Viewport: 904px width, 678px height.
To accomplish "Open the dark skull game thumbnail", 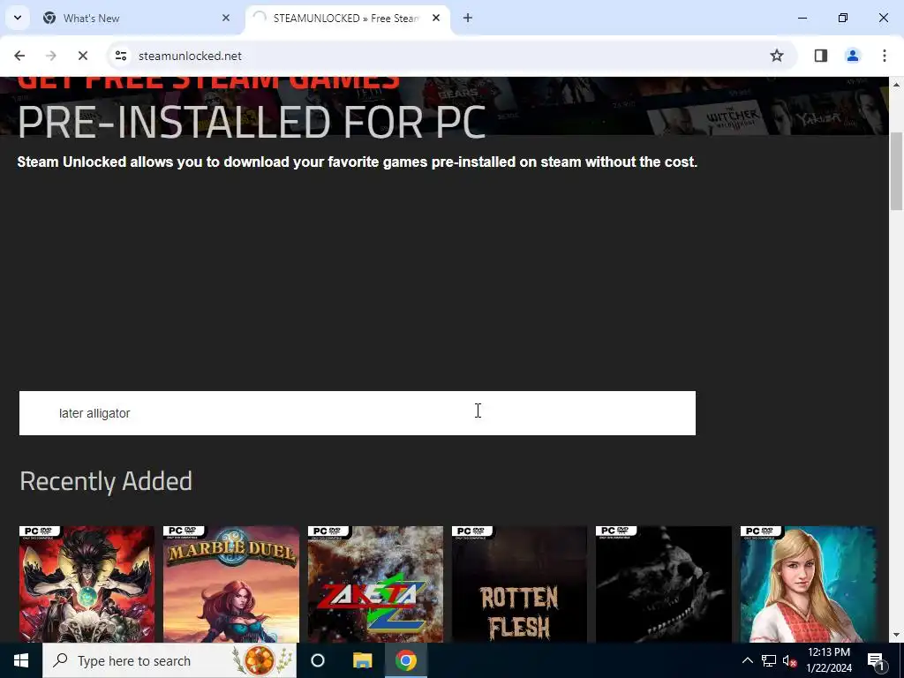I will [x=664, y=584].
